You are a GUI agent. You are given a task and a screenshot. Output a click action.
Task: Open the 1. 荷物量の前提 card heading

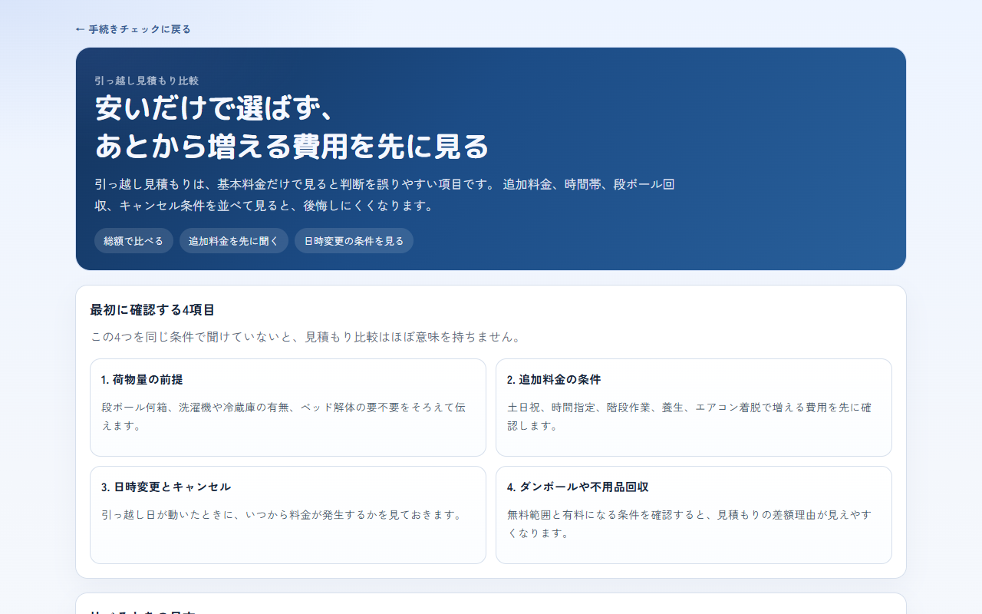142,380
